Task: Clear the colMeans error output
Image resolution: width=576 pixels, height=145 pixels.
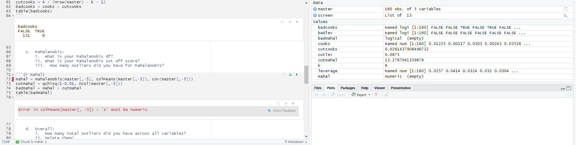Action: pyautogui.click(x=293, y=103)
